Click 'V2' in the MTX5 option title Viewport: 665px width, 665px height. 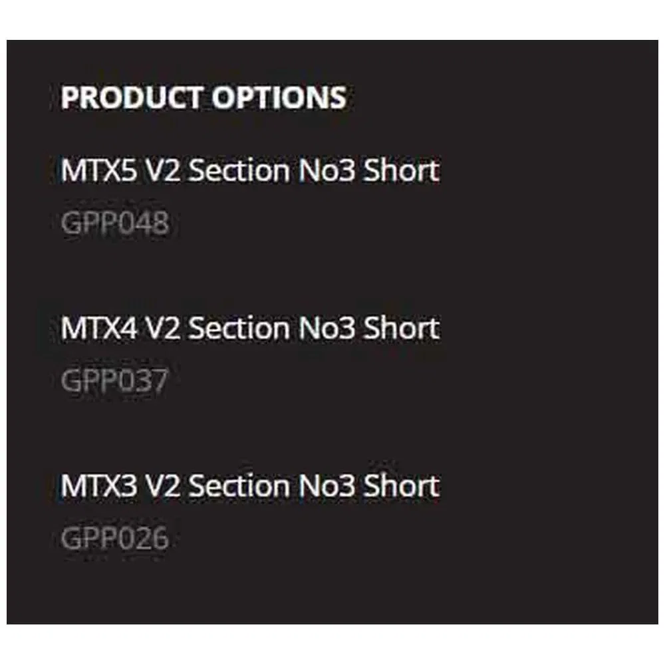pos(163,170)
